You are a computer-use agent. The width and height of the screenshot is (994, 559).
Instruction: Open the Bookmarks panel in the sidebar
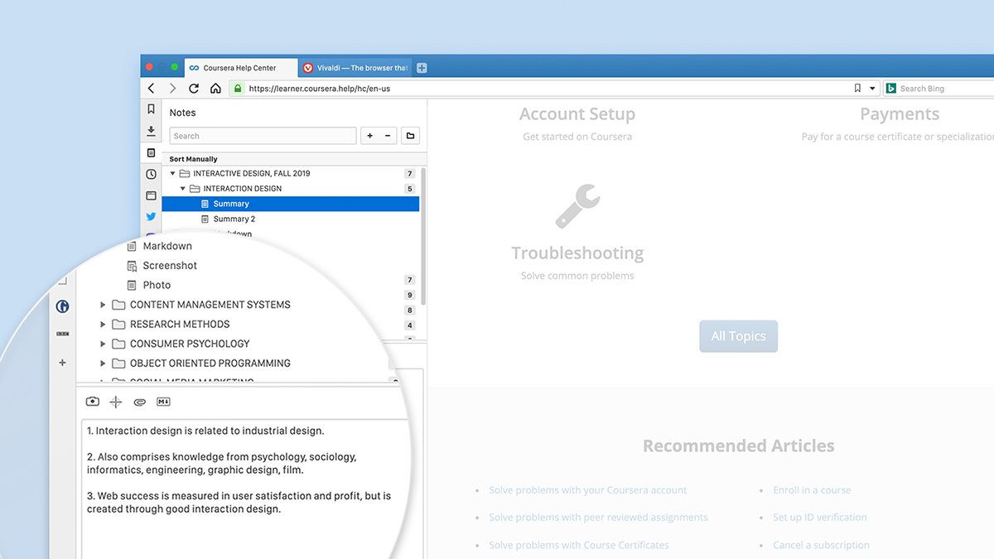pyautogui.click(x=151, y=109)
